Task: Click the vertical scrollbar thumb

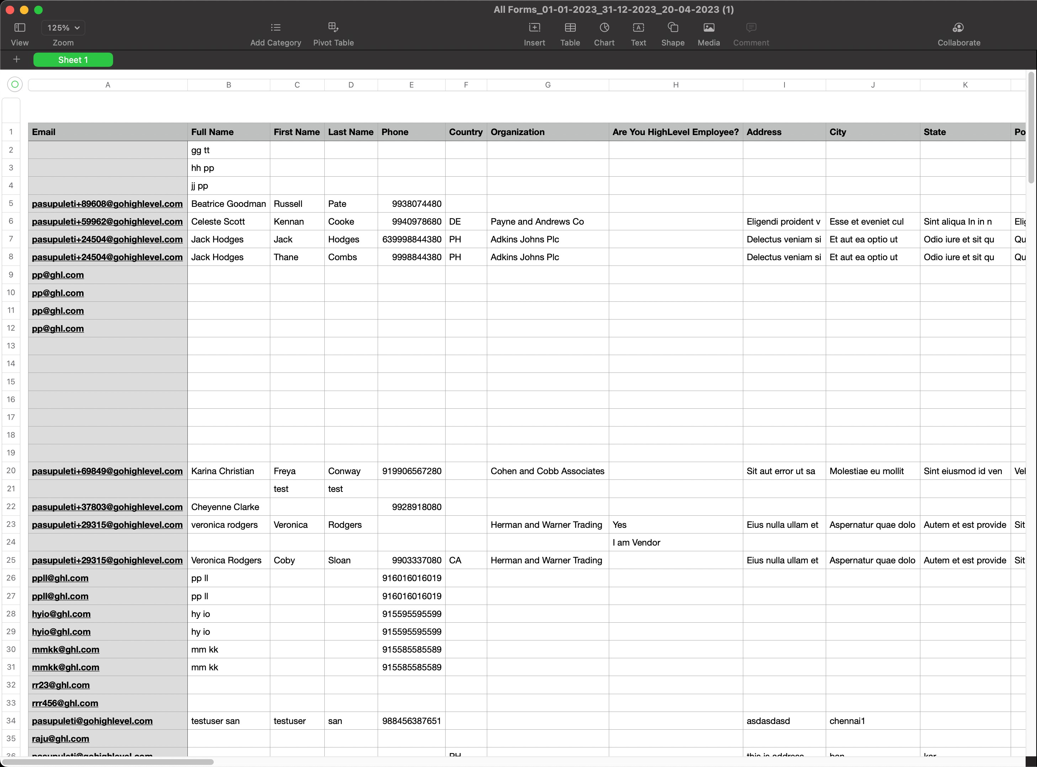Action: (x=1031, y=128)
